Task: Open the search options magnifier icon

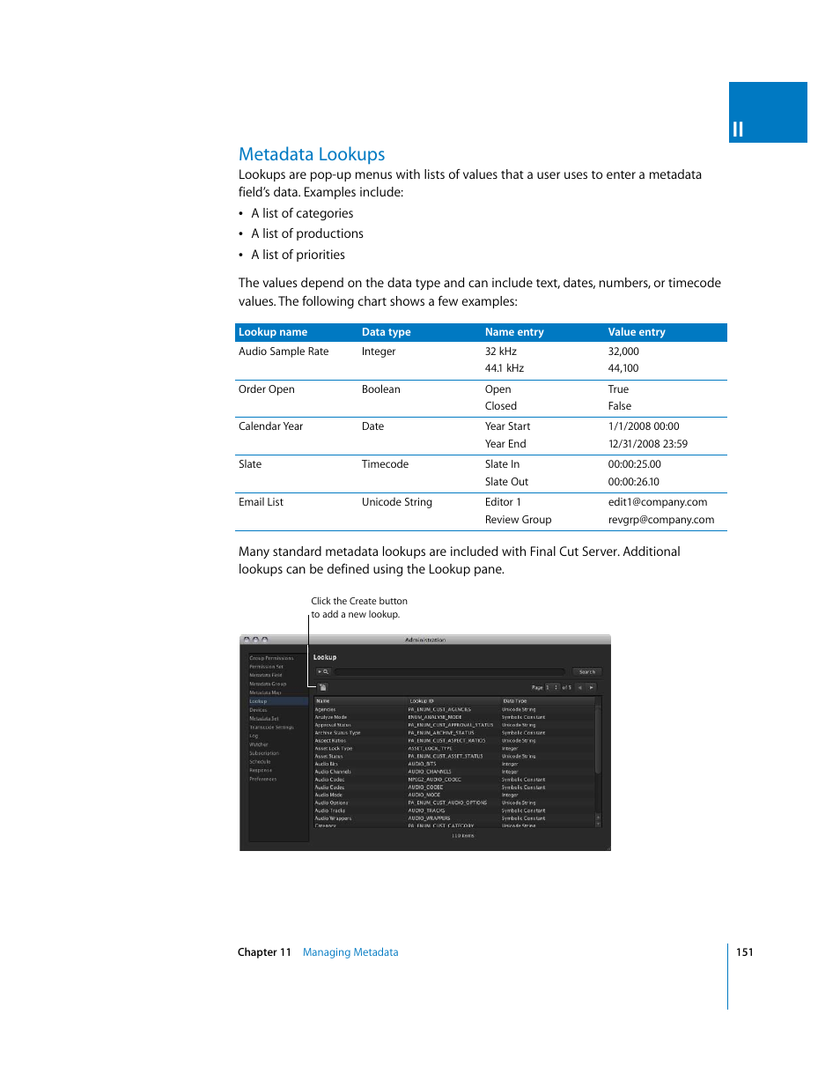Action: pos(323,672)
